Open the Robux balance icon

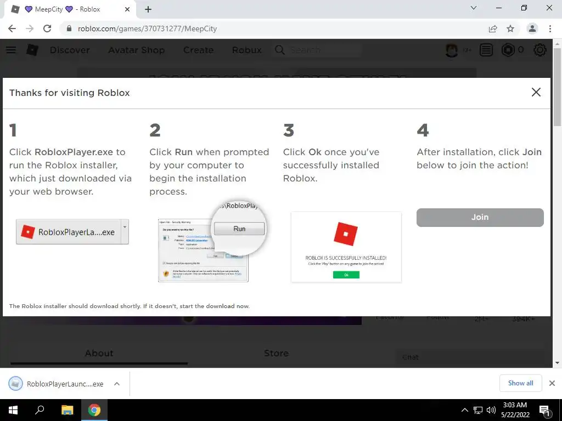(x=508, y=50)
